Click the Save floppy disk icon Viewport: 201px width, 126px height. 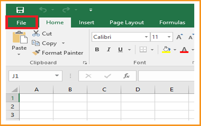[20, 10]
